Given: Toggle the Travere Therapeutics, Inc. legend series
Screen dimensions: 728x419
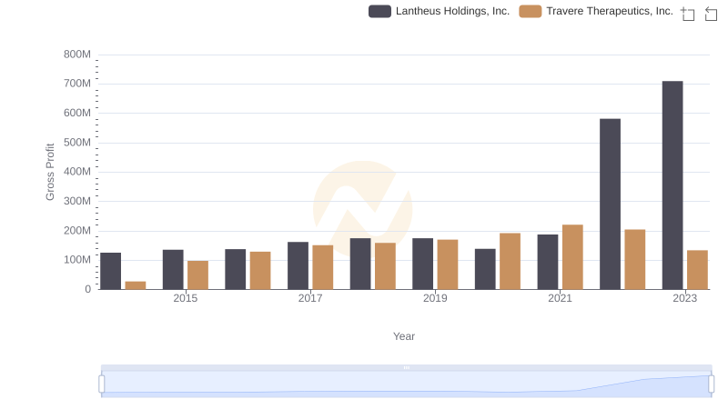Looking at the screenshot, I should pos(610,11).
